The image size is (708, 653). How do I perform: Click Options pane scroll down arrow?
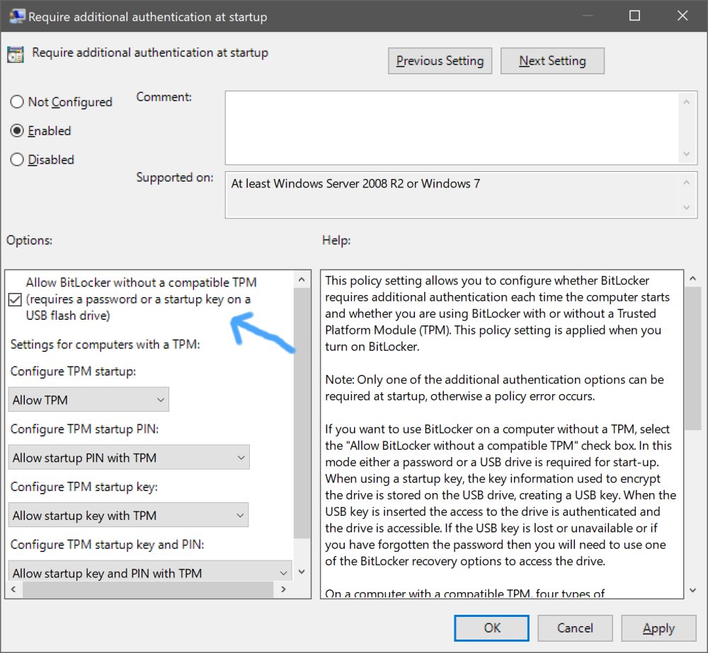tap(302, 572)
